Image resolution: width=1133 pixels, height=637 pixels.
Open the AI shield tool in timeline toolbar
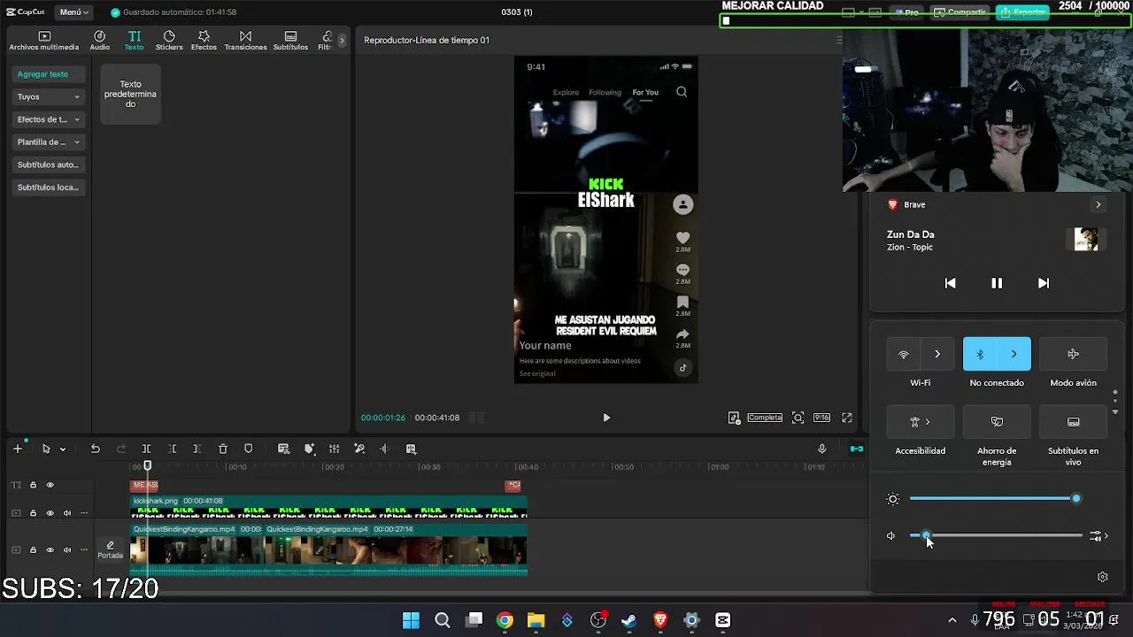(x=309, y=449)
